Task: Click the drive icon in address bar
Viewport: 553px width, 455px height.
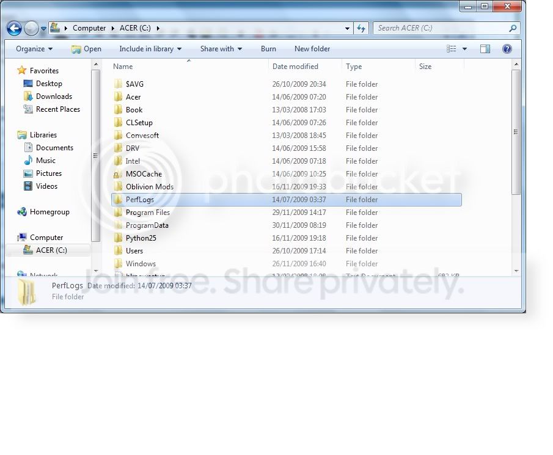Action: click(x=54, y=27)
